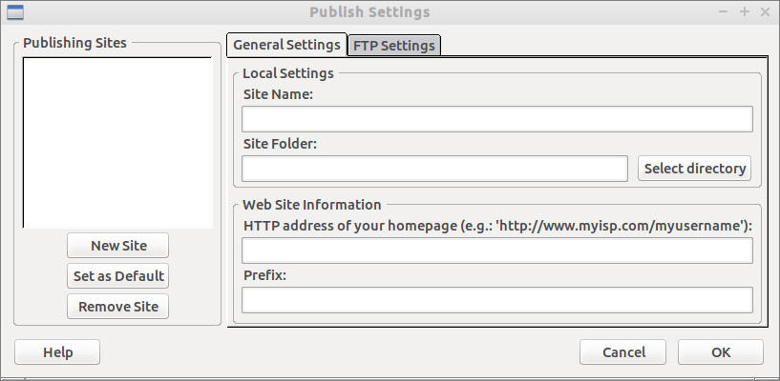Click the Publish Settings title bar
This screenshot has height=381, width=780.
[369, 12]
